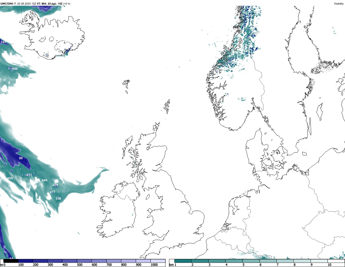The height and width of the screenshot is (267, 345).
Task: Click the '209' visibility value
Action: [x=55, y=185]
